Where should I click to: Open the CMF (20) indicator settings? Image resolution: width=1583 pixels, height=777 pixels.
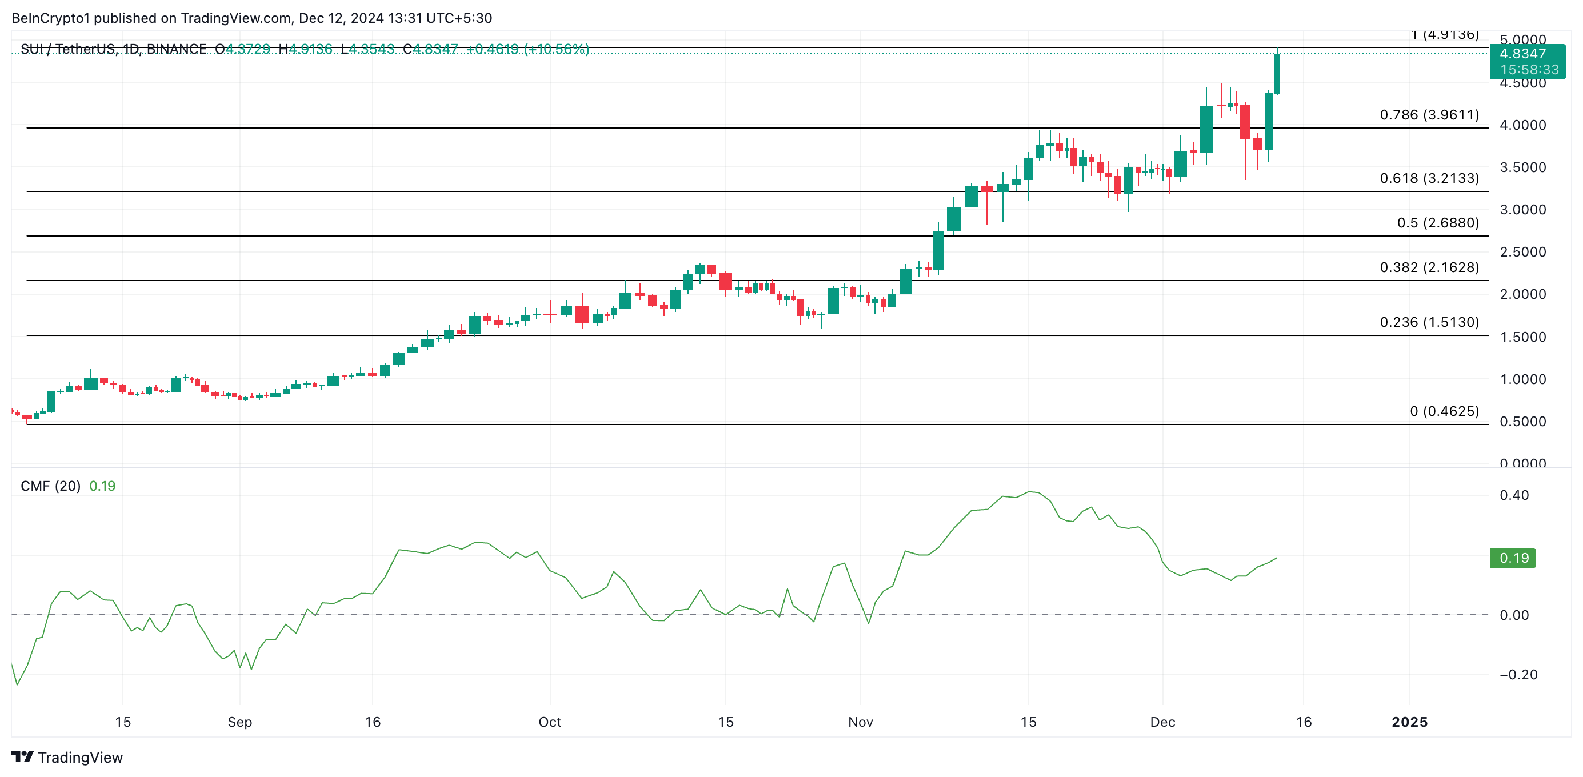[x=49, y=485]
